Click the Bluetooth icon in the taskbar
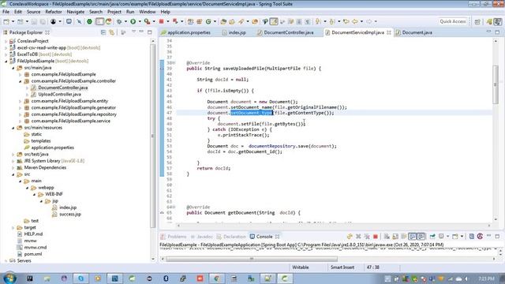 point(166,278)
